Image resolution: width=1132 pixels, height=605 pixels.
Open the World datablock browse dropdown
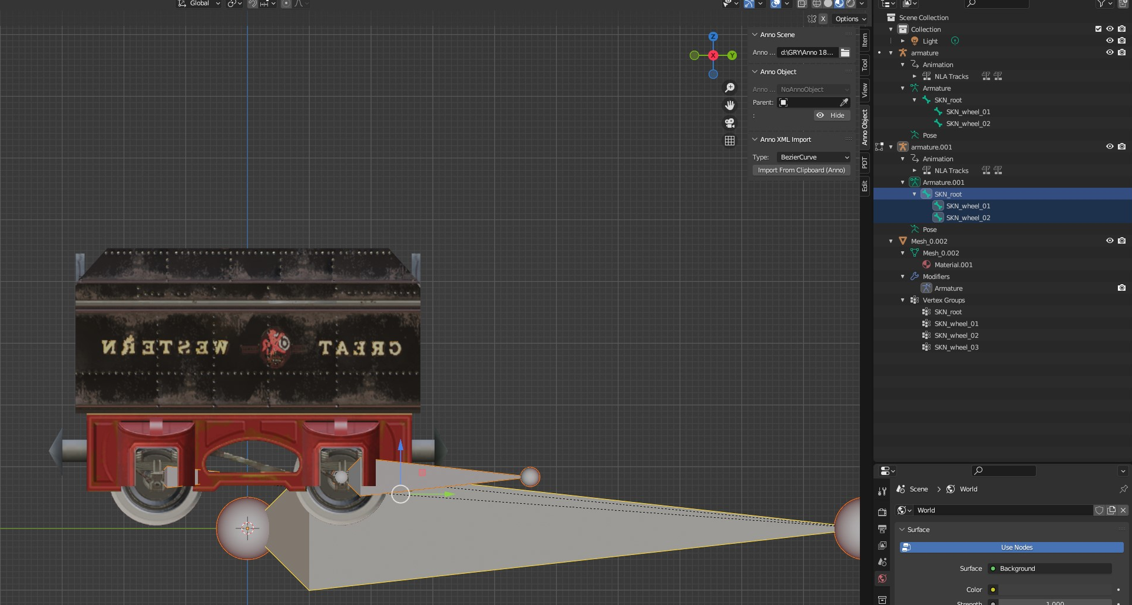coord(904,510)
